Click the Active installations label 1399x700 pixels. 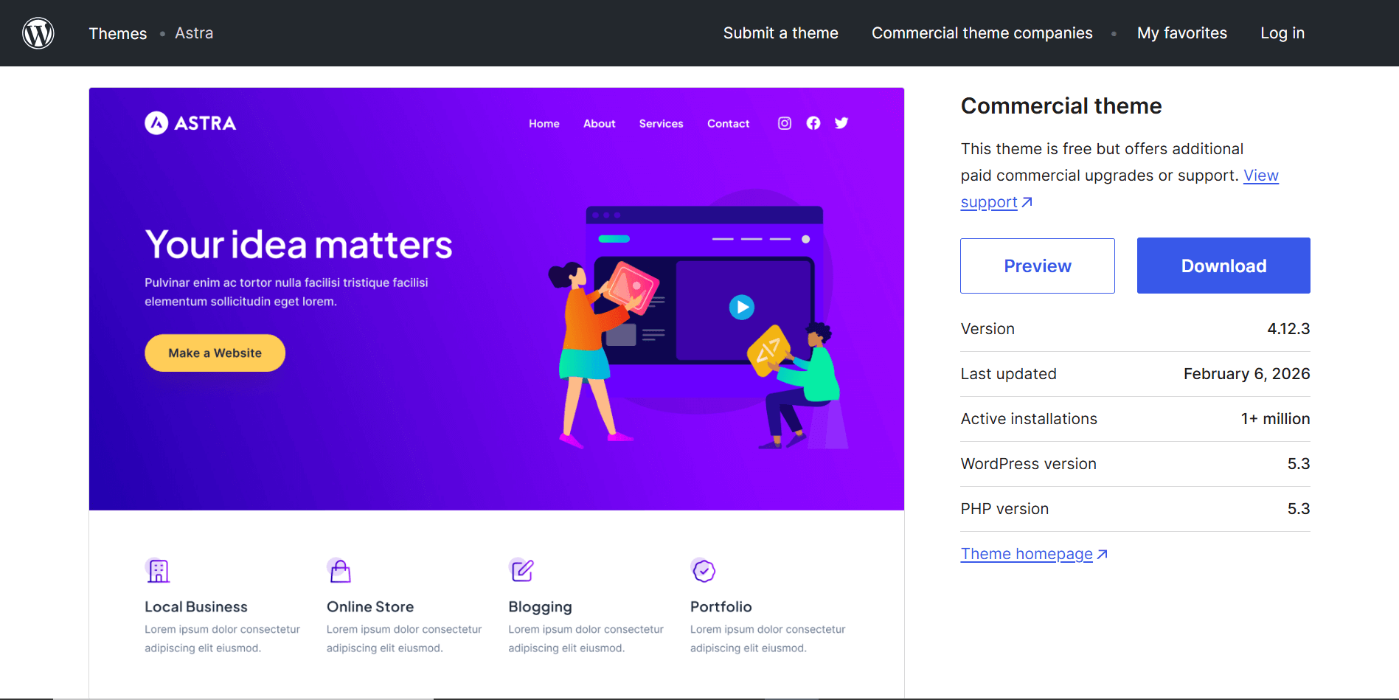point(1029,419)
